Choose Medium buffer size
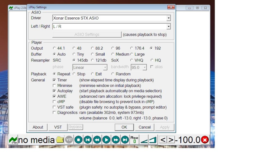This screenshot has width=279, height=156. click(x=120, y=54)
